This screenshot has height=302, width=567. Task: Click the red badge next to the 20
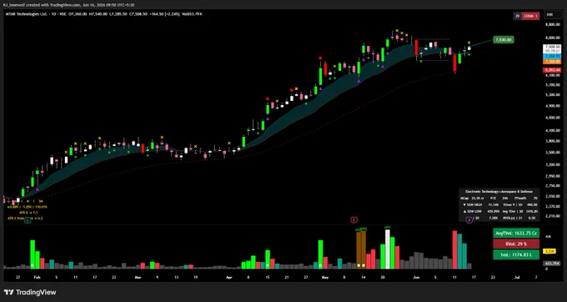click(530, 16)
